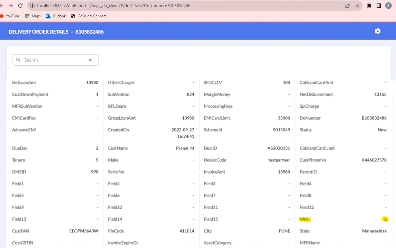Viewport: 396px width, 248px height.
Task: Click the CoBrandCardAmt label
Action: tap(317, 82)
